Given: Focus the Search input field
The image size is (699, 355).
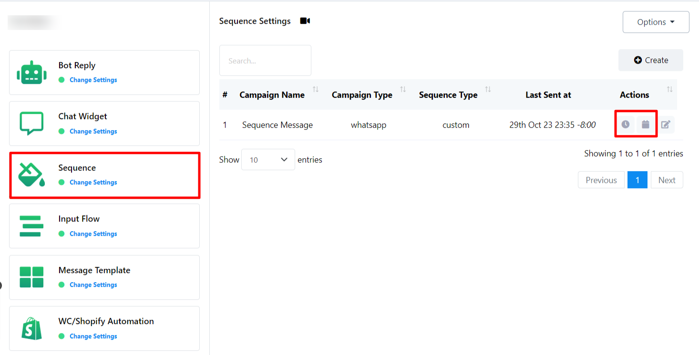Looking at the screenshot, I should click(265, 61).
